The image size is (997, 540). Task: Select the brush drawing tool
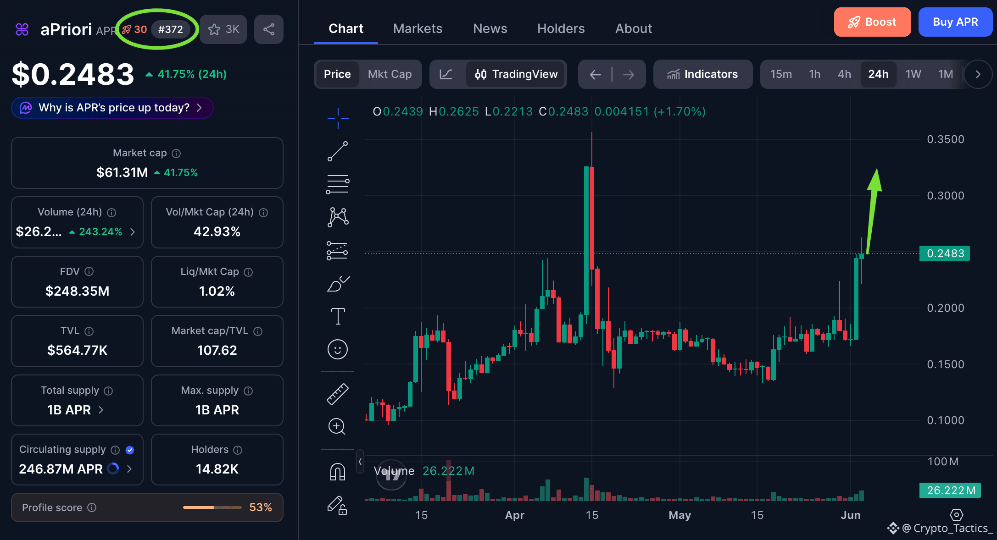[338, 284]
